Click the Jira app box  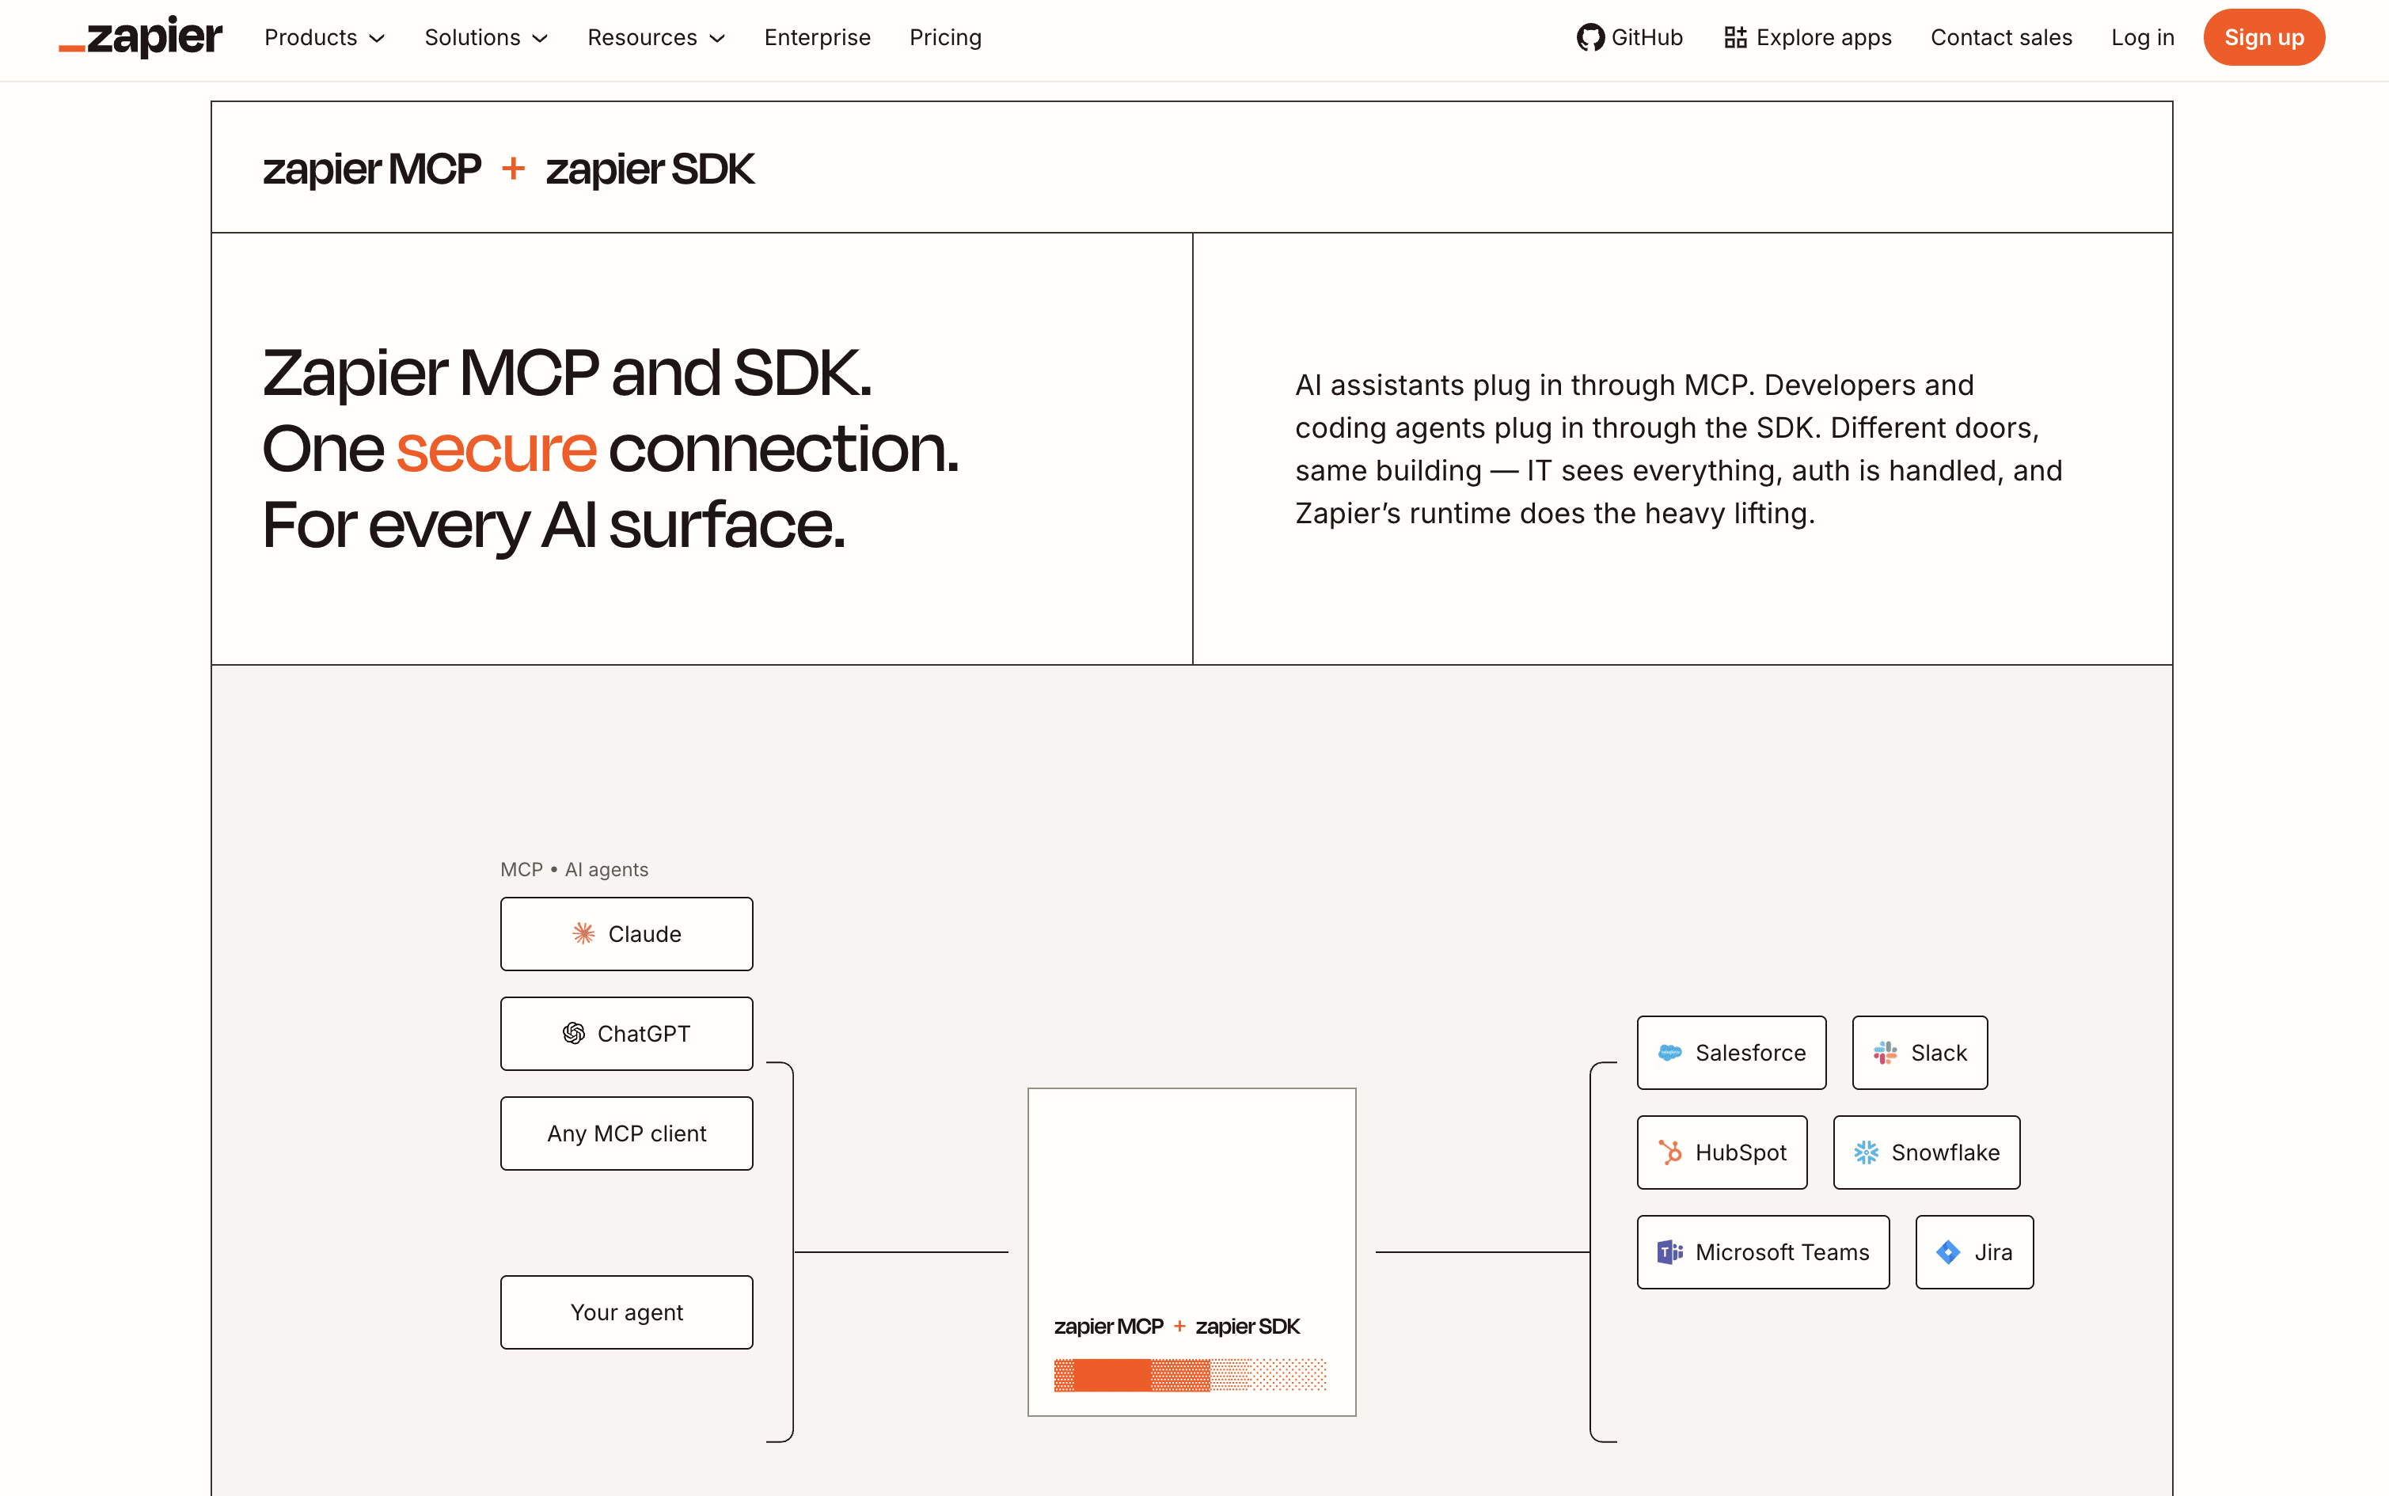[x=1974, y=1251]
